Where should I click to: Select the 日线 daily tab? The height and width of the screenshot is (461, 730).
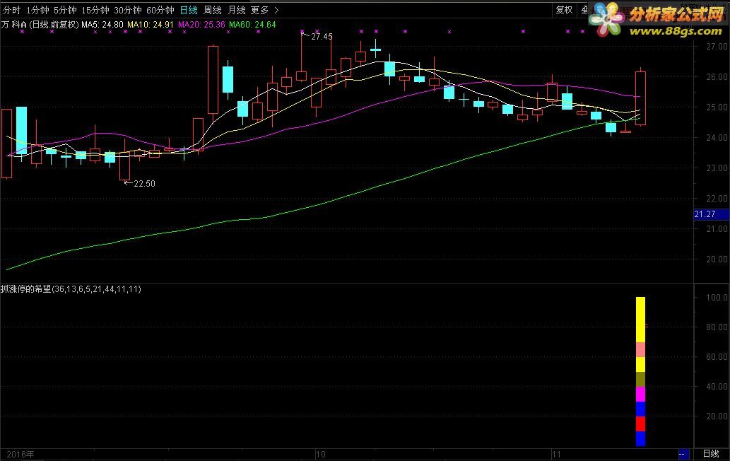(x=189, y=10)
